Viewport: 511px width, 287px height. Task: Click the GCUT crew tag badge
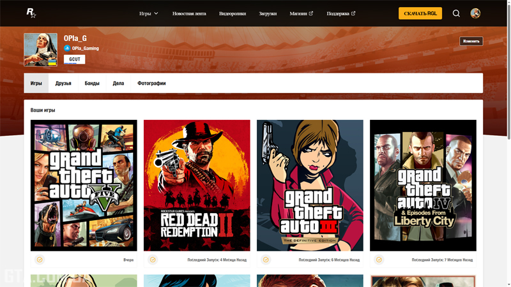point(75,59)
